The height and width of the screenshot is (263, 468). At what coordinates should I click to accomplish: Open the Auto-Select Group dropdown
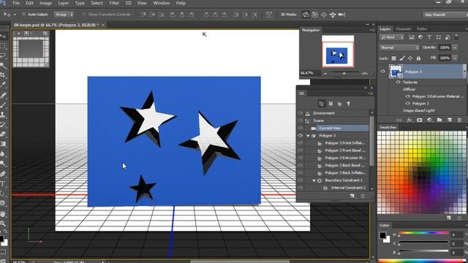point(64,15)
